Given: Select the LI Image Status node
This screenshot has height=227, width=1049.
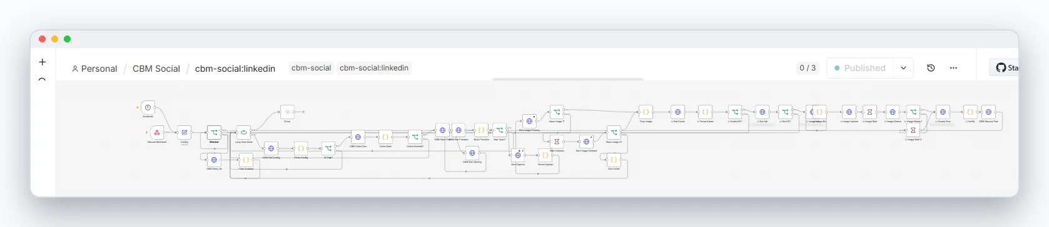Looking at the screenshot, I should (x=893, y=112).
